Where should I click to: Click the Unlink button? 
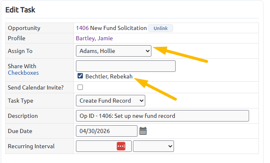click(161, 28)
